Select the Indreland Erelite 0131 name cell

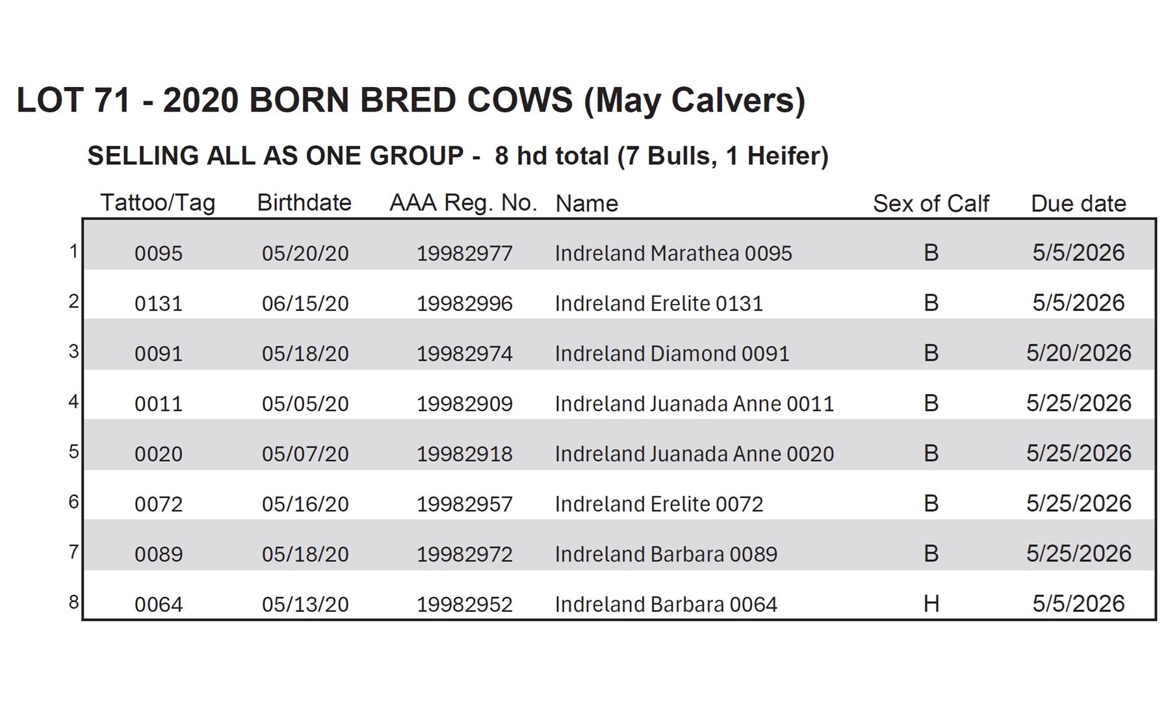coord(658,303)
